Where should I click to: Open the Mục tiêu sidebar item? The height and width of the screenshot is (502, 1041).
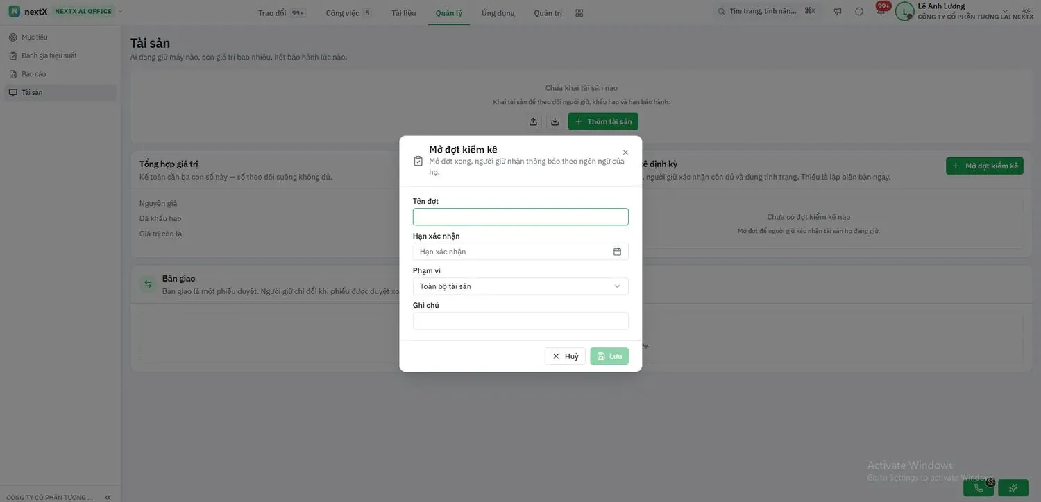click(x=60, y=37)
